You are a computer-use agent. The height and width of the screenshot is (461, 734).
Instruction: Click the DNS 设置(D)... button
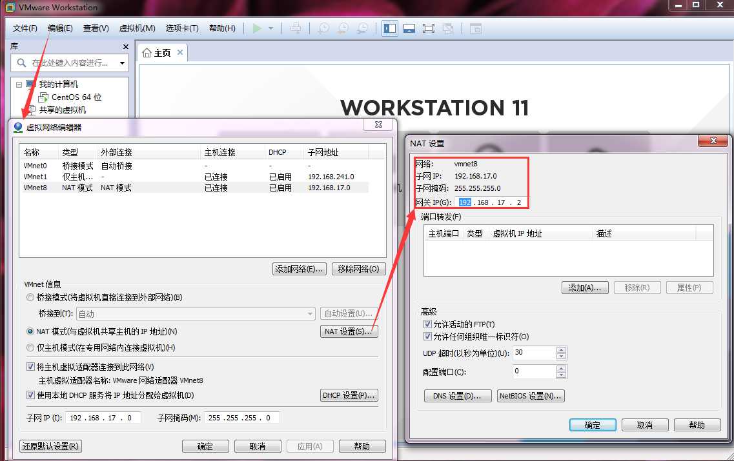tap(457, 396)
